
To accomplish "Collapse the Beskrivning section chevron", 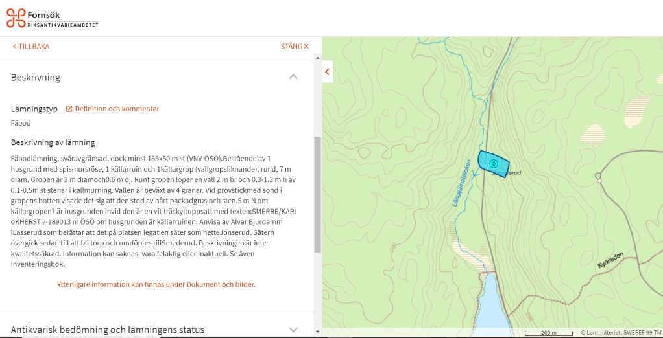I will [293, 77].
